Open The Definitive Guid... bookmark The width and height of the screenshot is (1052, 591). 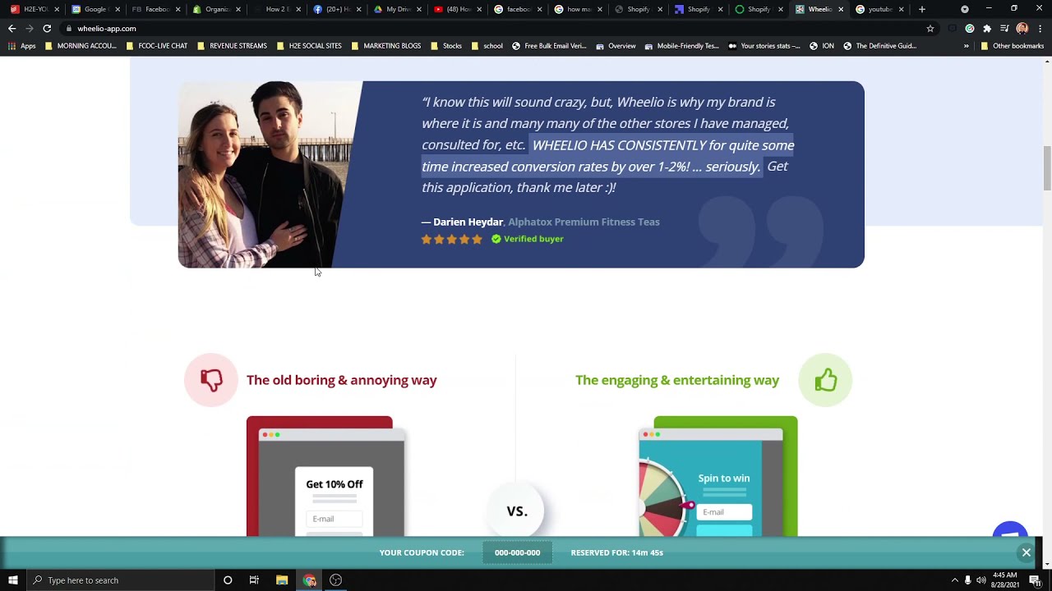[879, 46]
